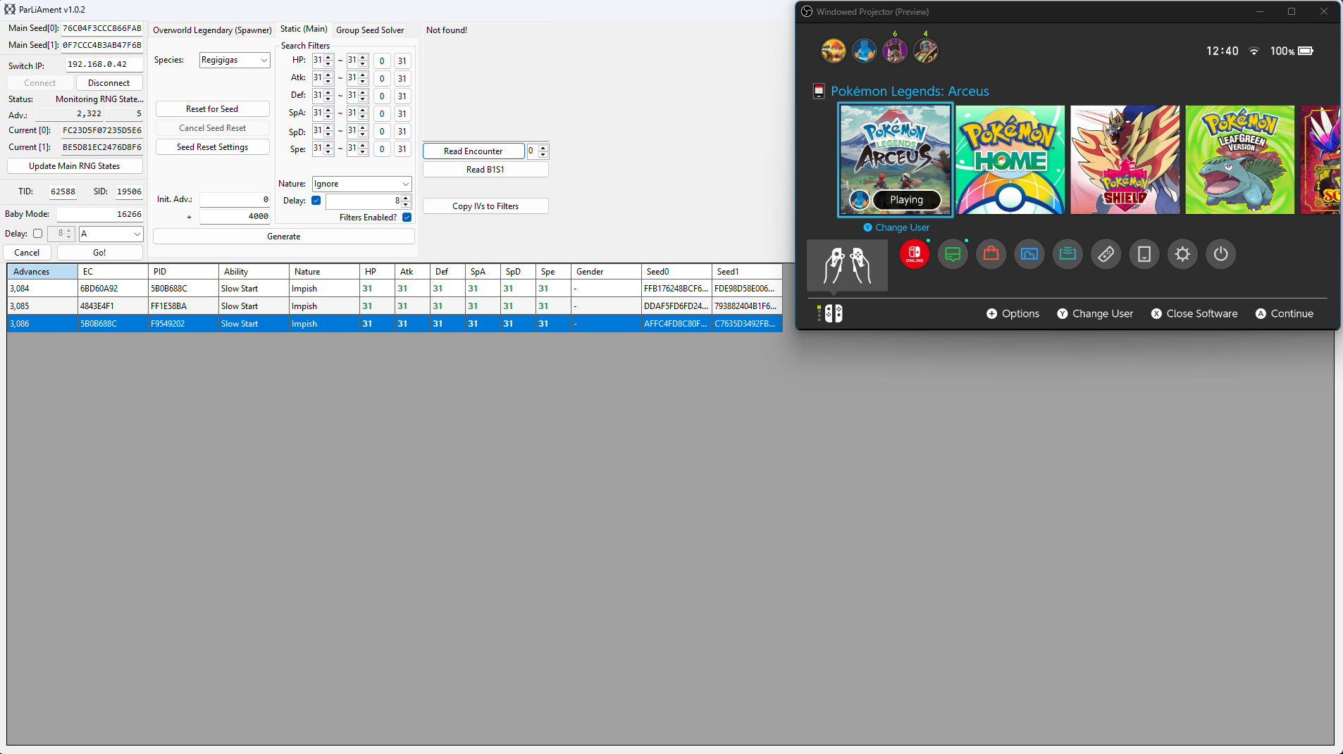Click Update Main RNG States button
This screenshot has width=1343, height=754.
75,166
